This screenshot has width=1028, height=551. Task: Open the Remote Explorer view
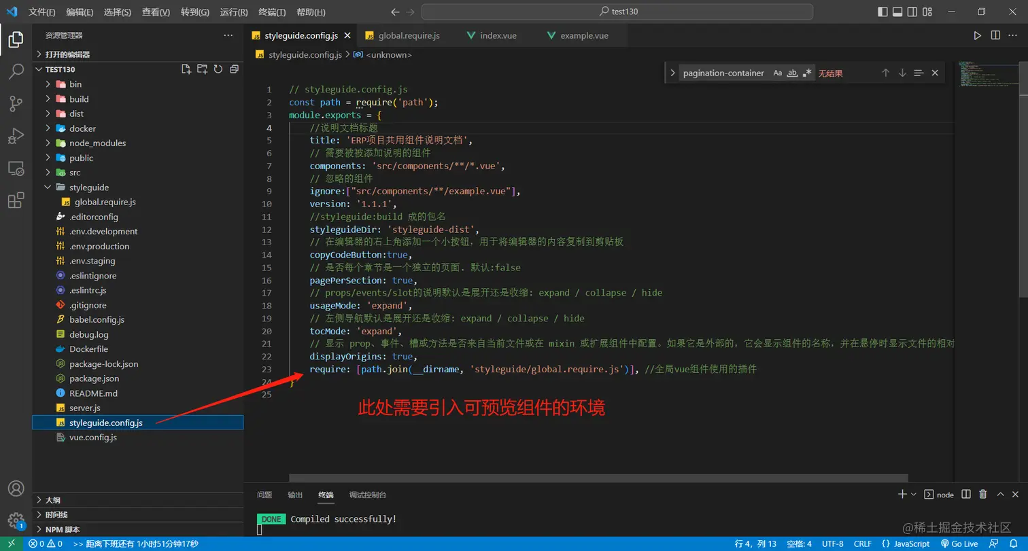point(16,168)
